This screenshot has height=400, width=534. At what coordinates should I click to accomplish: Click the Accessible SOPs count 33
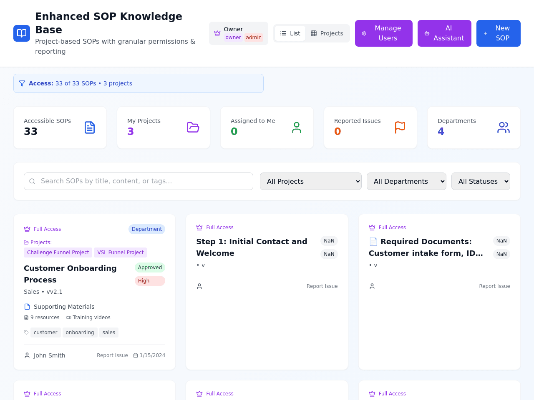[30, 132]
